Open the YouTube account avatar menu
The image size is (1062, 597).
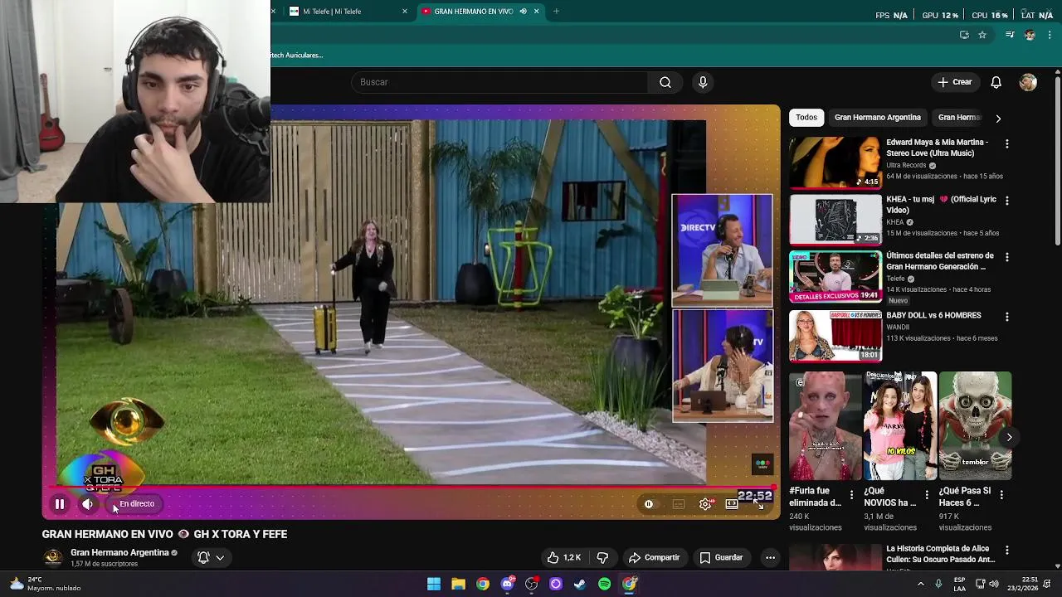(1028, 82)
